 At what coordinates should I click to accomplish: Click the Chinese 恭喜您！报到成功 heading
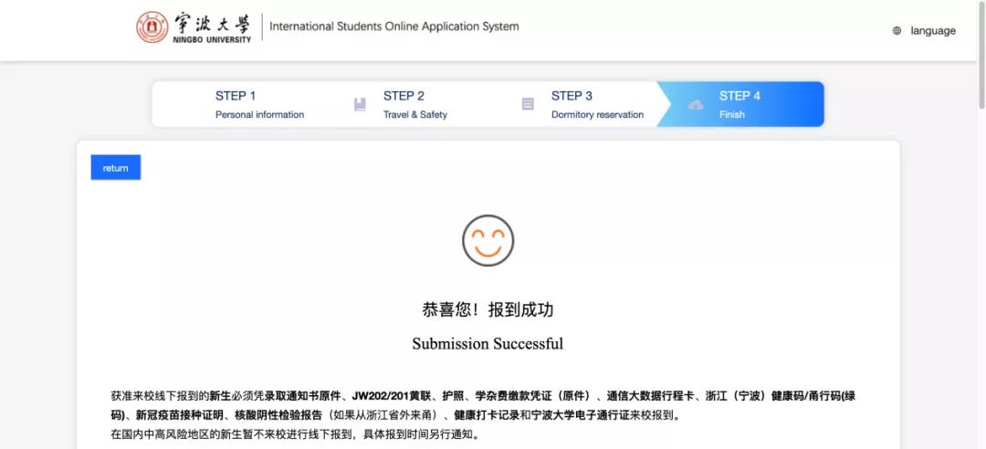(x=488, y=309)
